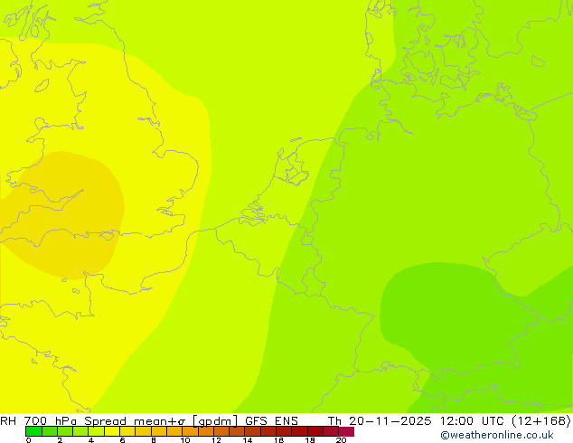The height and width of the screenshot is (443, 573).
Task: Click the 'Spread mean+σ' title text
Action: (x=135, y=421)
